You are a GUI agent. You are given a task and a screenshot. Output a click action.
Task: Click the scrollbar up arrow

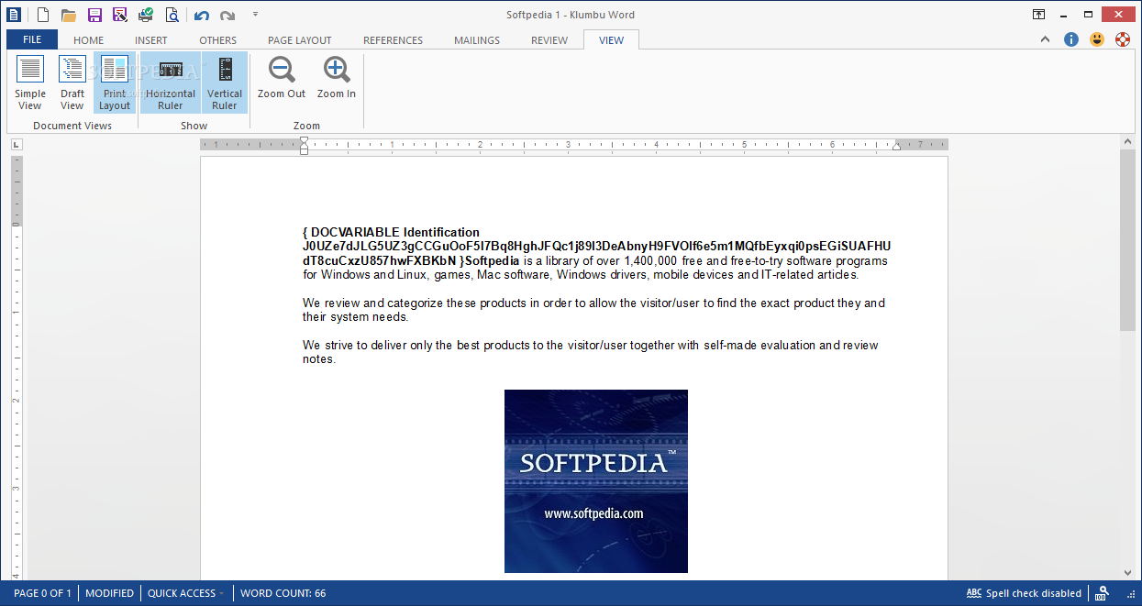(1128, 142)
